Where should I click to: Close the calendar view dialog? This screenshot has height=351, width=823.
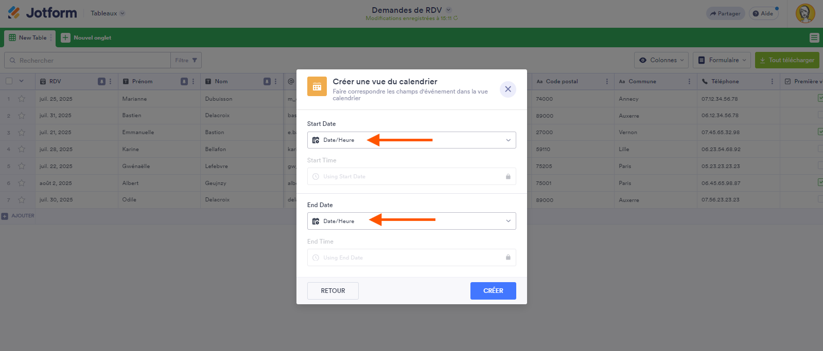pos(507,89)
